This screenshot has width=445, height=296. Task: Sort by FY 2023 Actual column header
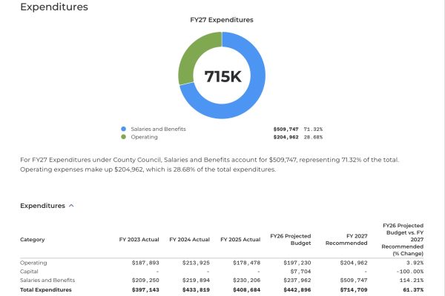click(139, 240)
